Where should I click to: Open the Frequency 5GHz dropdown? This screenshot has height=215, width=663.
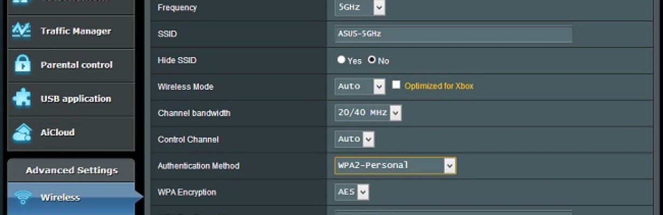[360, 8]
